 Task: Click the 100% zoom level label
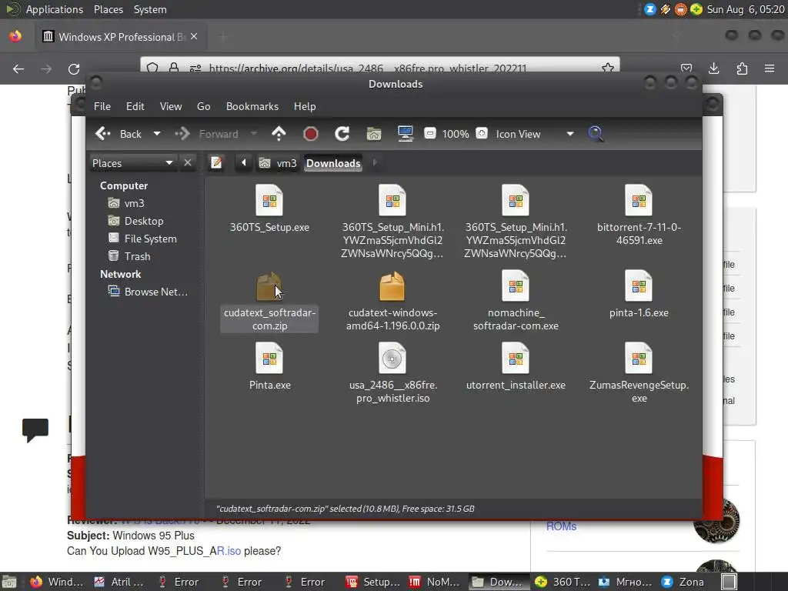tap(456, 134)
